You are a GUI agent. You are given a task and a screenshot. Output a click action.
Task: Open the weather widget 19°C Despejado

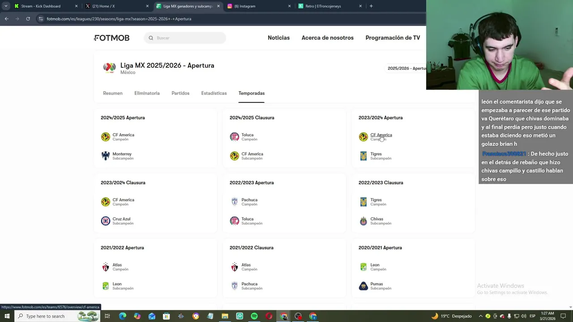click(x=451, y=316)
